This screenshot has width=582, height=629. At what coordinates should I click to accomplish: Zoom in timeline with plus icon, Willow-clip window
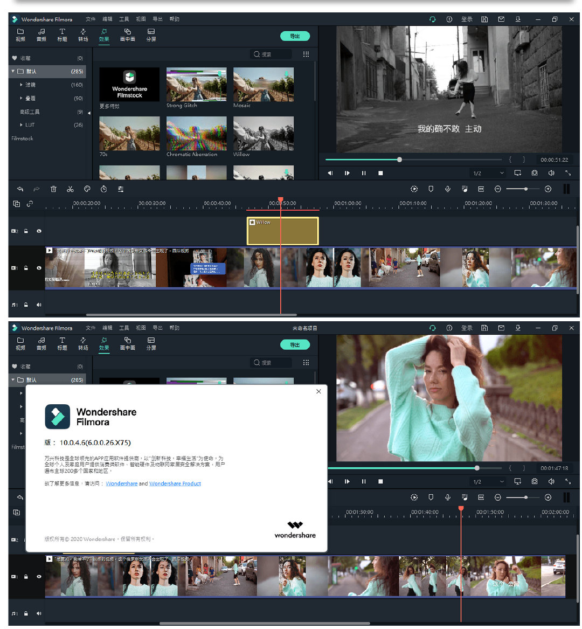pos(548,189)
